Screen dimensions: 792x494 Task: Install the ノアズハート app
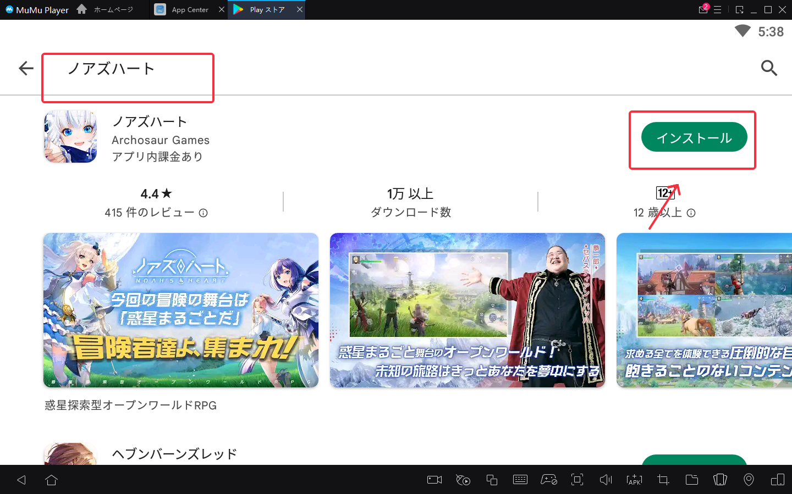tap(694, 137)
